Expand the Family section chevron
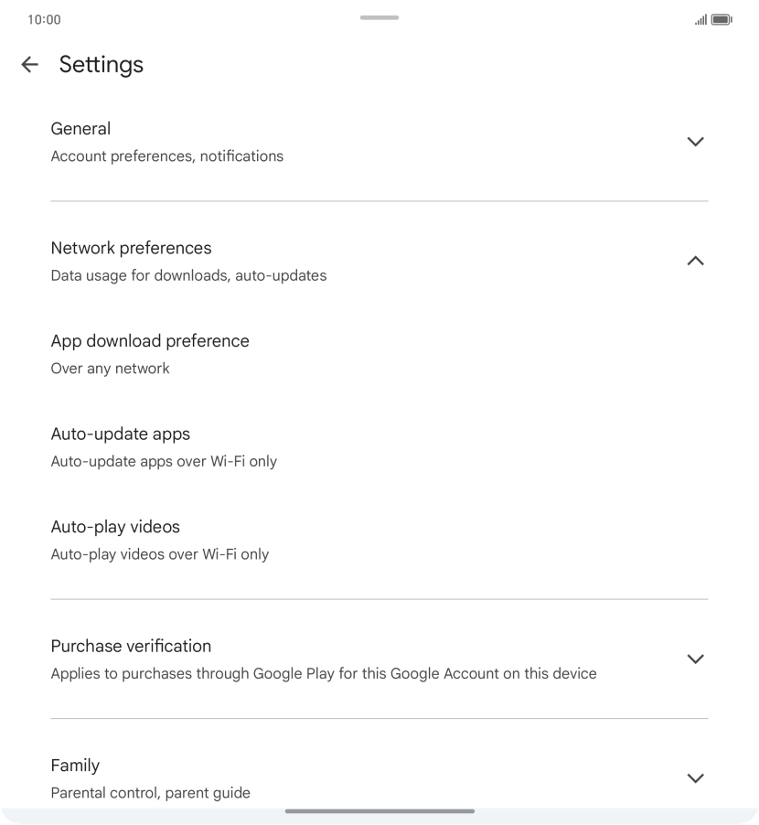This screenshot has height=825, width=759. (x=695, y=778)
